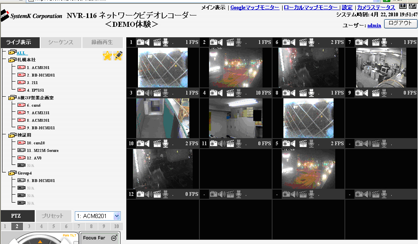Screen dimensions: 418x244
Task: Take snapshot of camera channel 10
Action: click(x=140, y=144)
